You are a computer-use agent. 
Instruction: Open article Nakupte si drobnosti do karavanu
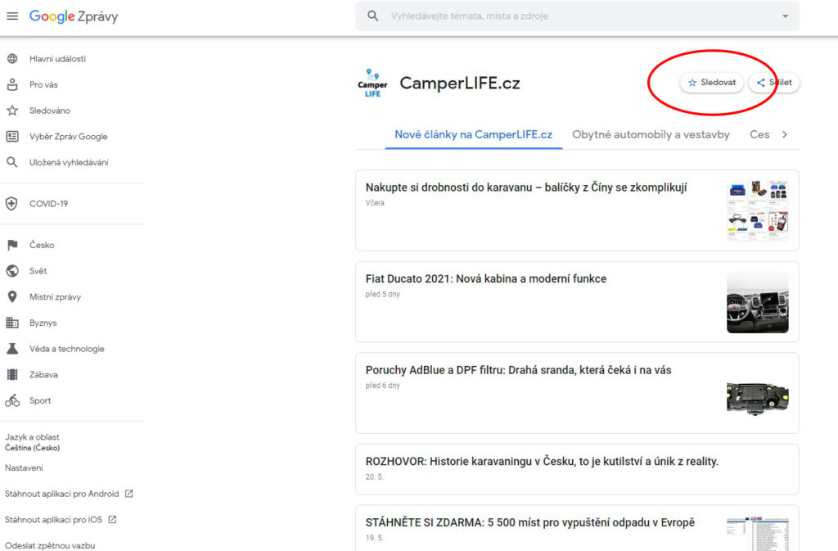pos(526,187)
